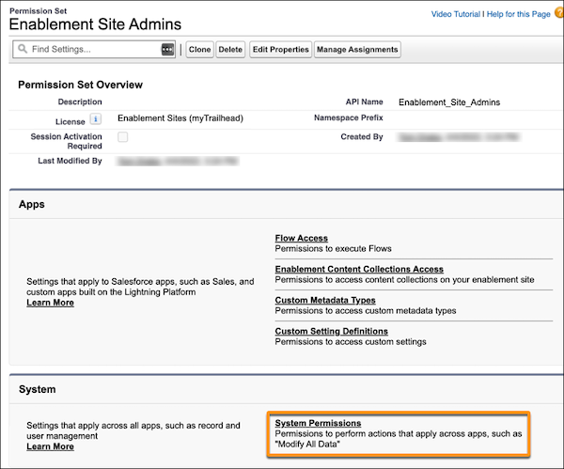Click Learn More under Apps section
564x469 pixels.
51,303
